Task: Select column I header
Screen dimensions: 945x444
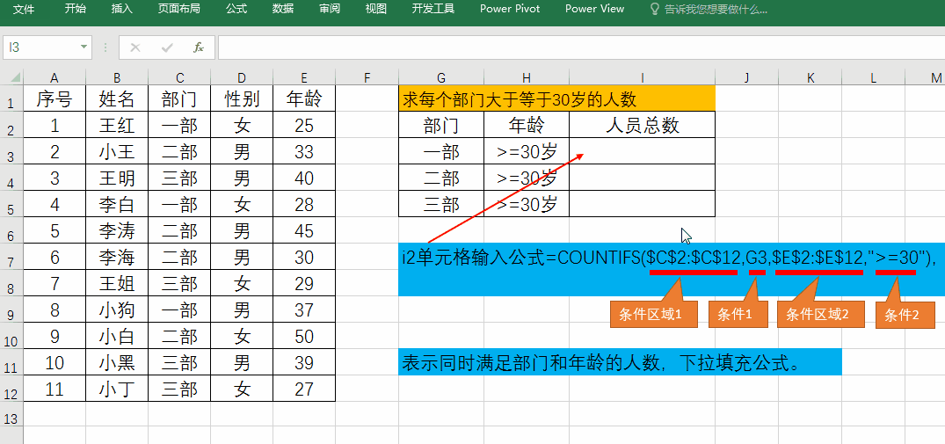Action: tap(643, 77)
